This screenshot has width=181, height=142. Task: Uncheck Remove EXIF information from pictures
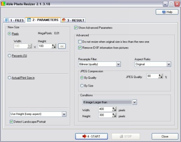[x=80, y=48]
